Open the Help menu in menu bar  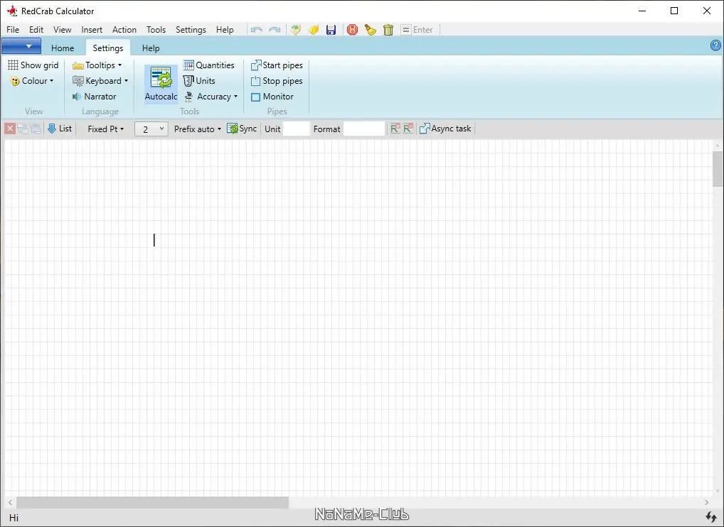coord(225,30)
